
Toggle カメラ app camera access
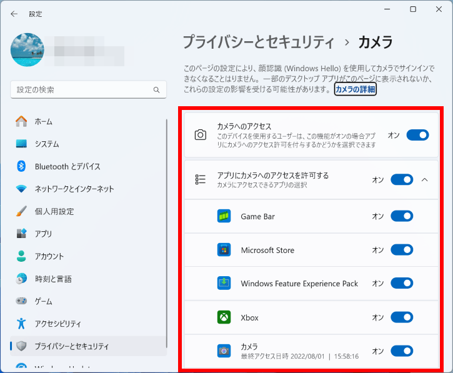(402, 351)
